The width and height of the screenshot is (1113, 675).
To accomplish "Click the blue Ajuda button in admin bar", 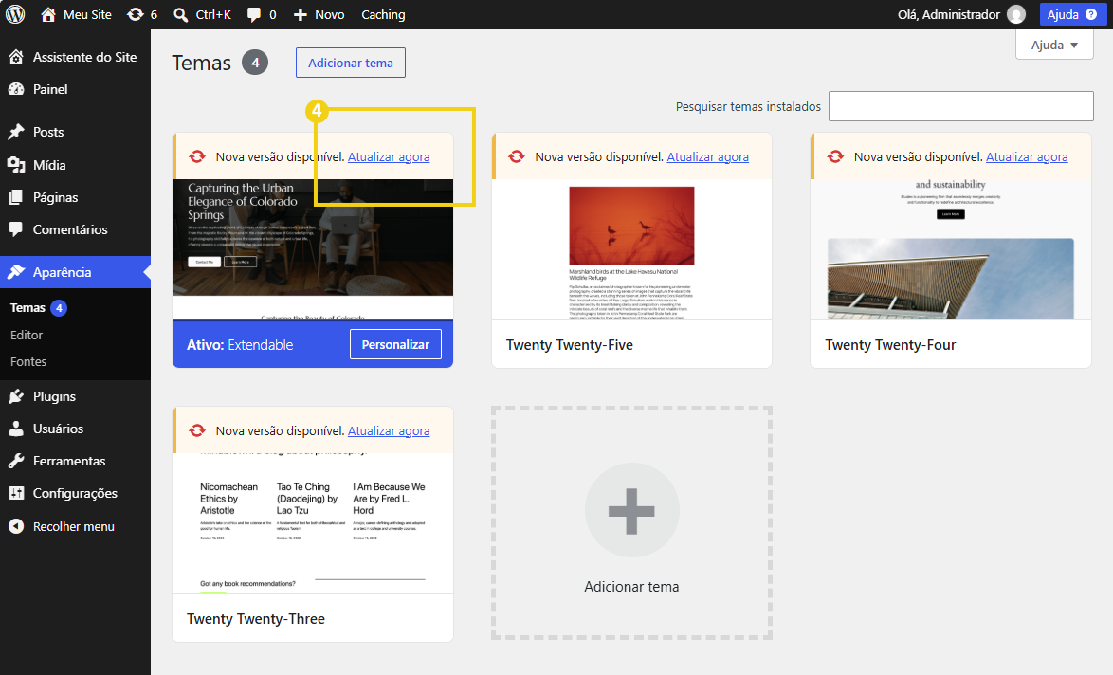I will 1071,14.
